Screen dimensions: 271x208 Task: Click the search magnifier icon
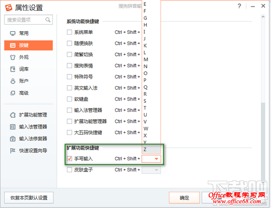tap(48, 20)
